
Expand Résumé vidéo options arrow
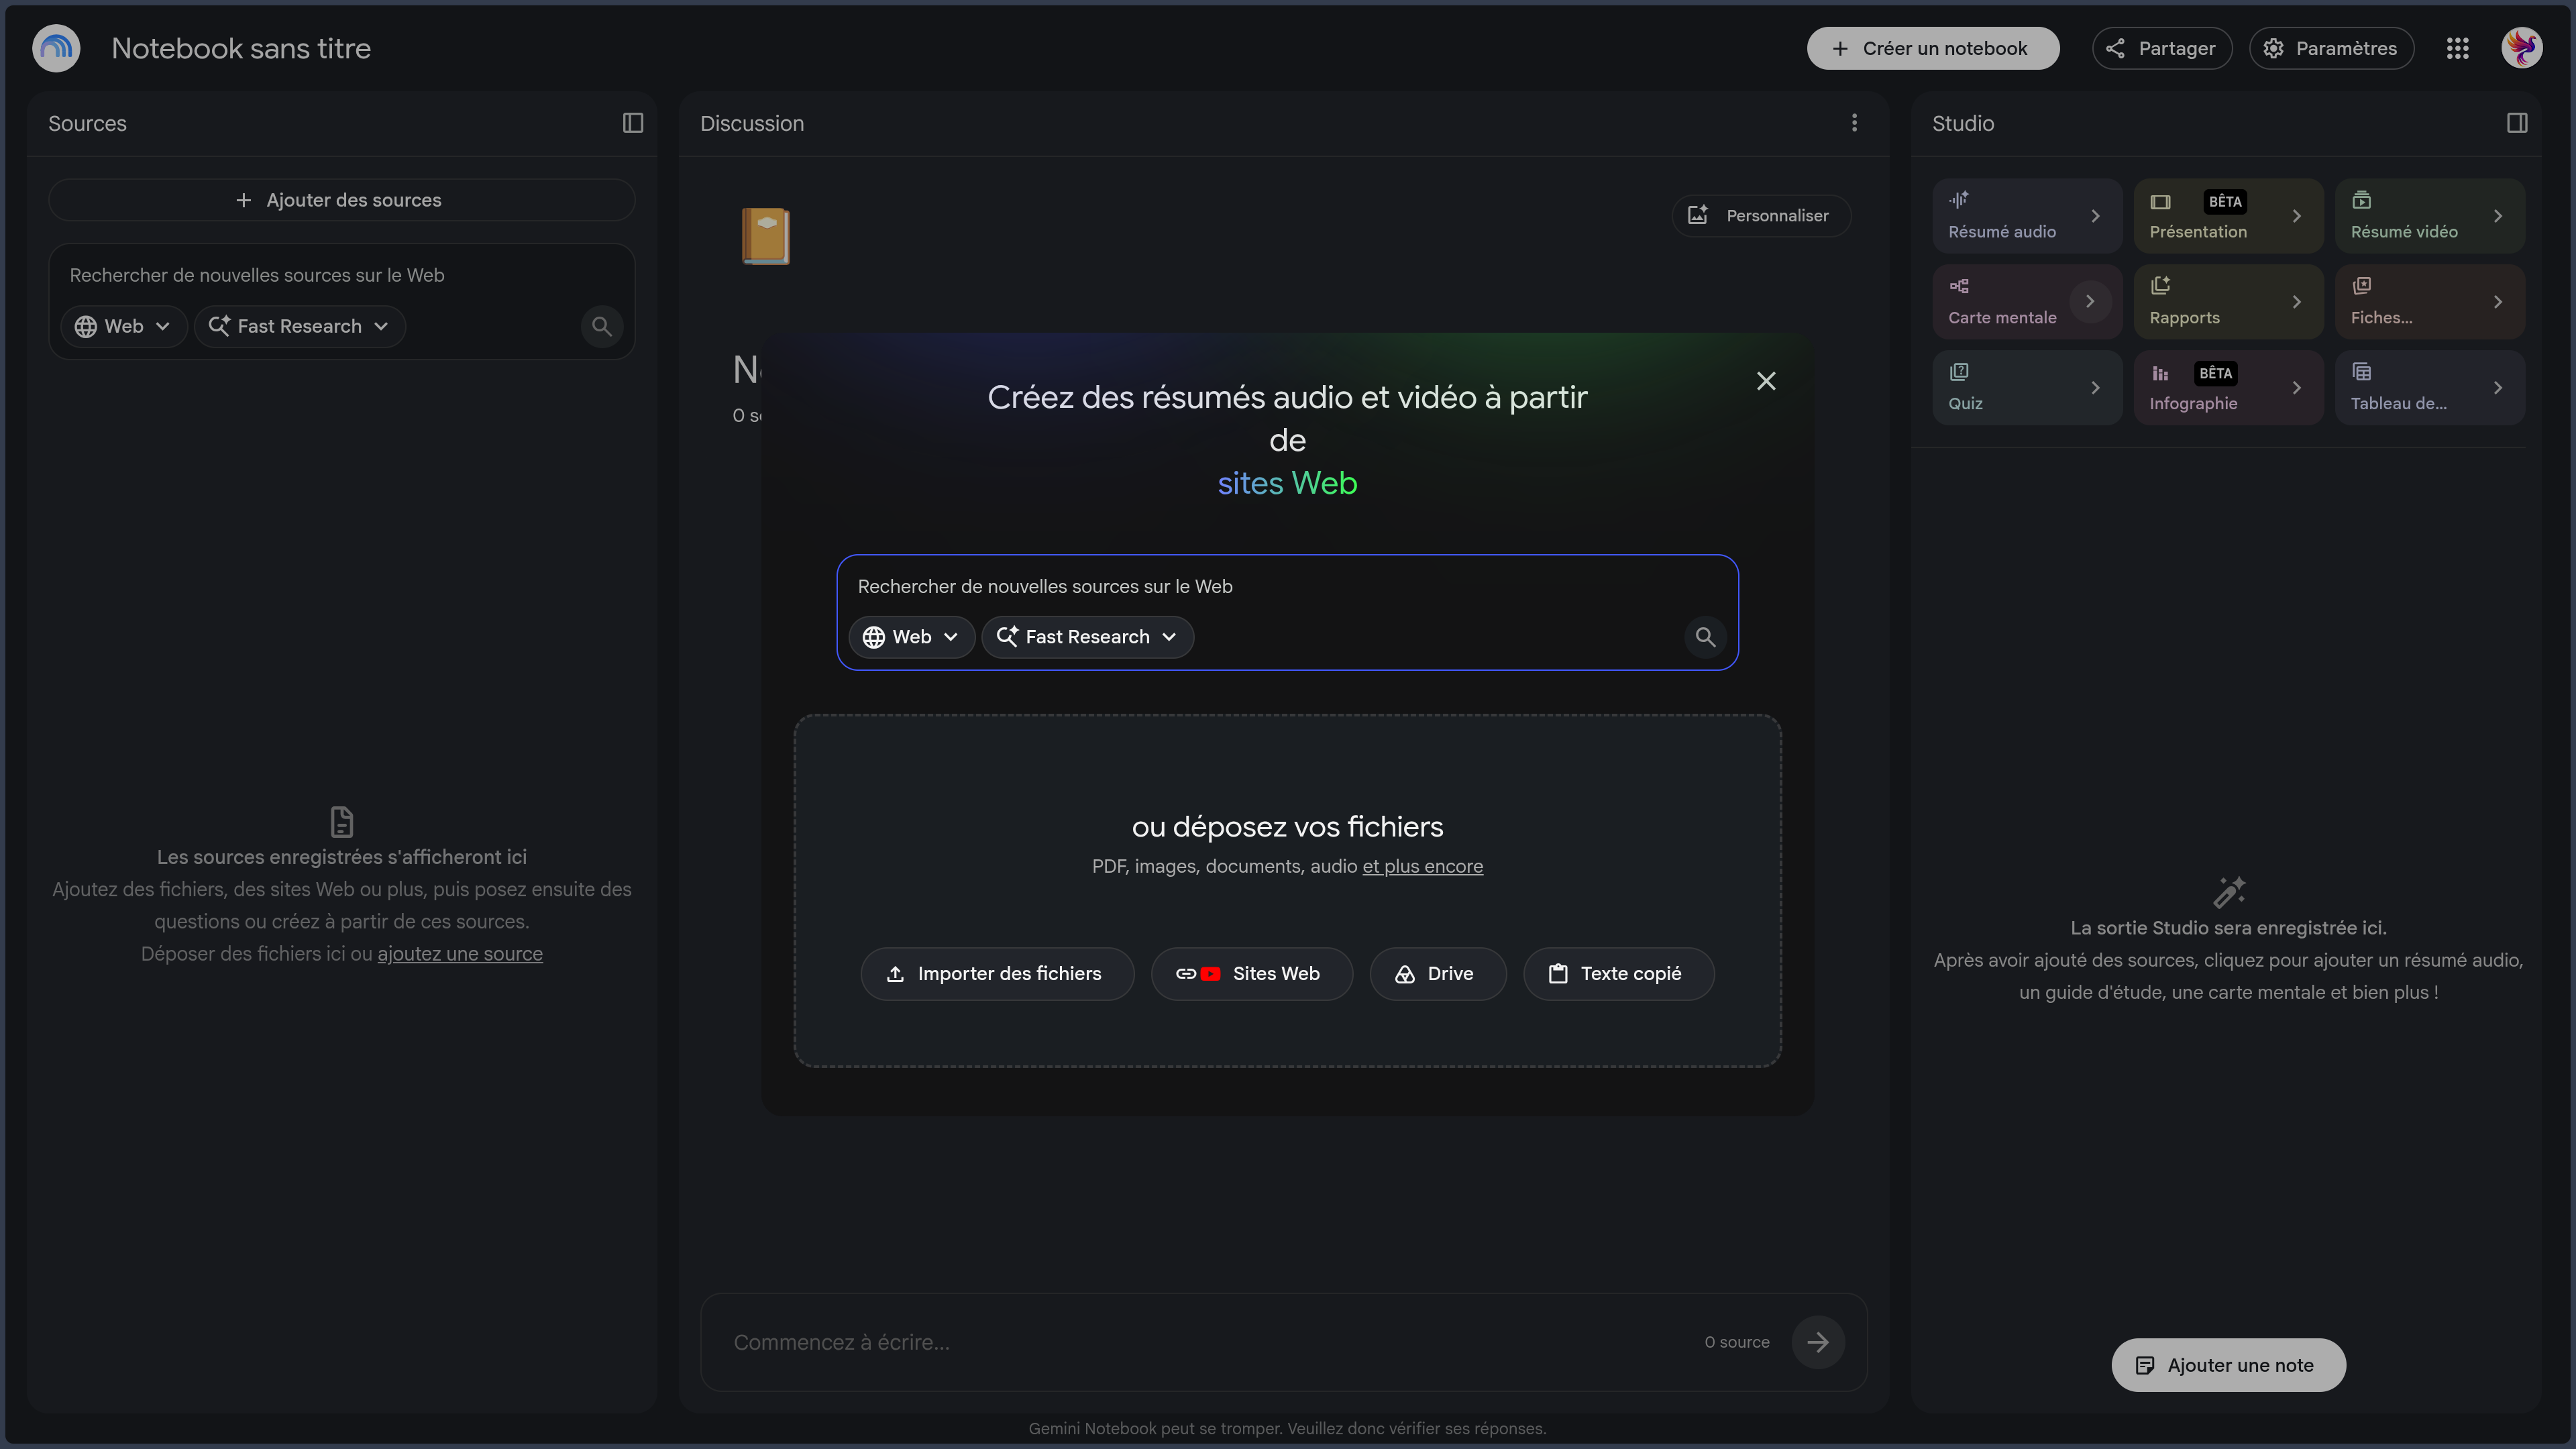tap(2498, 216)
